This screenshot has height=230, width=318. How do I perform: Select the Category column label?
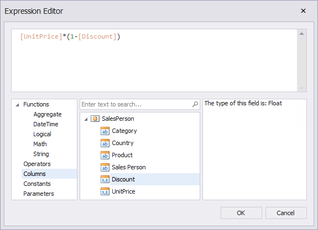124,131
